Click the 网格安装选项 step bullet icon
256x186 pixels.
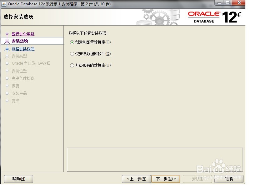(x=7, y=49)
